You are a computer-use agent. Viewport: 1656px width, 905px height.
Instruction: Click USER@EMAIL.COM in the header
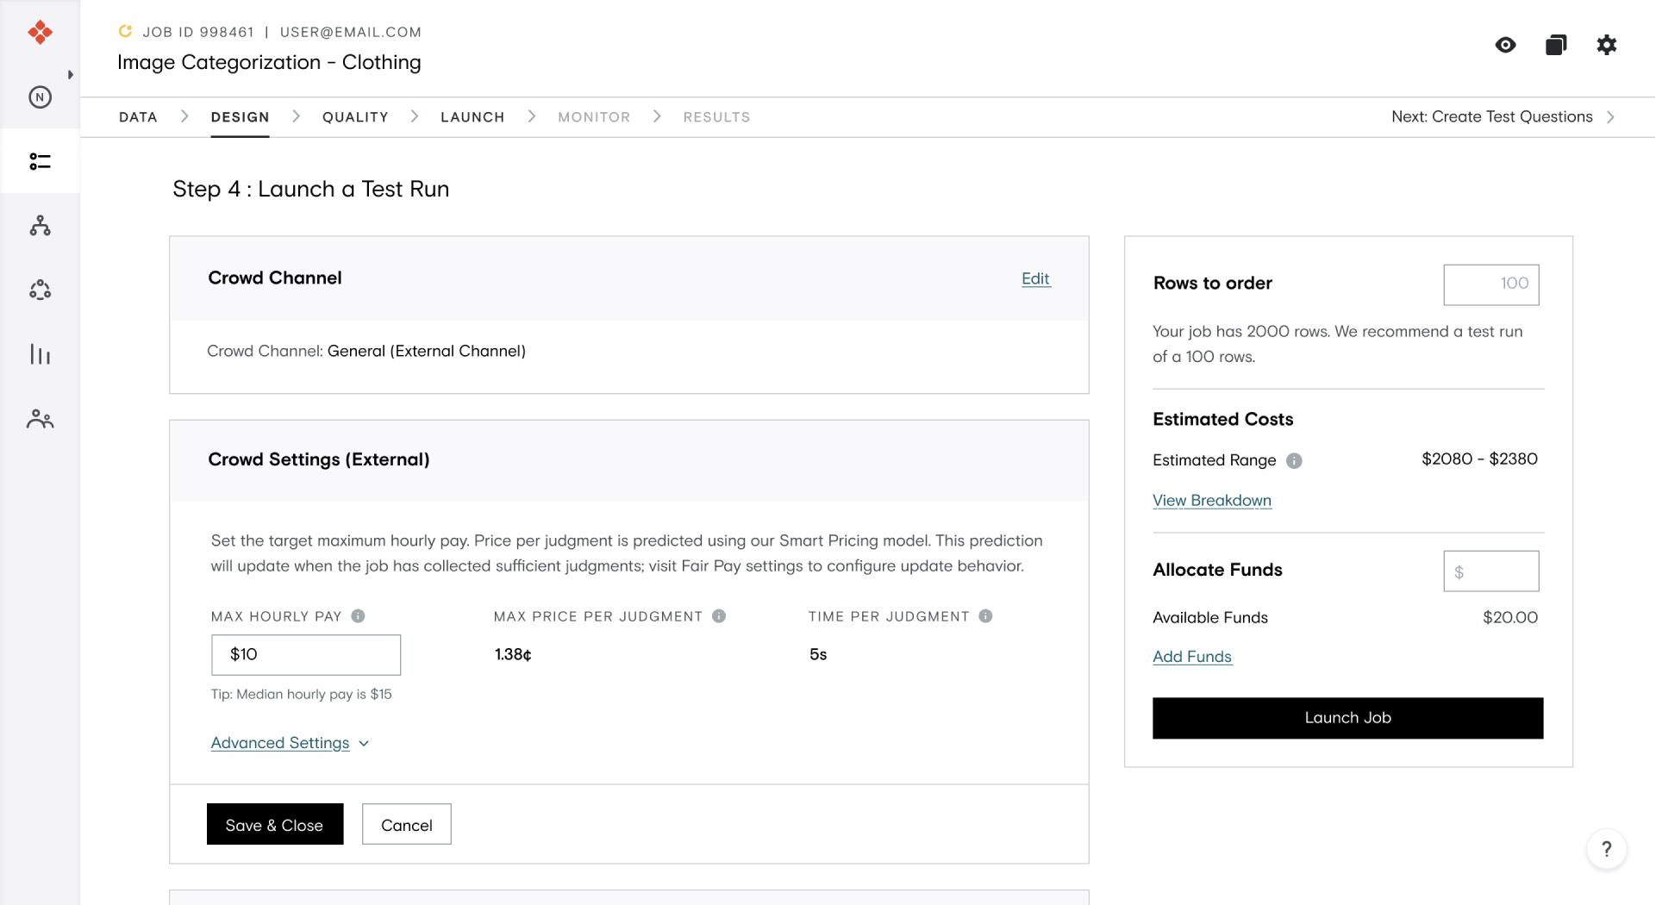click(351, 32)
